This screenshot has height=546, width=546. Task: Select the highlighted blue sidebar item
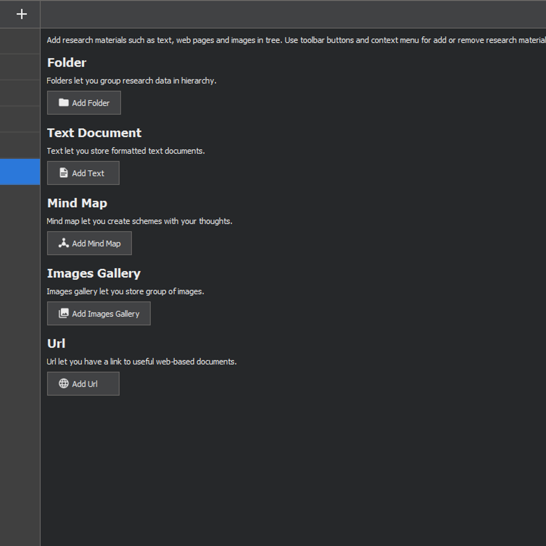pos(20,172)
